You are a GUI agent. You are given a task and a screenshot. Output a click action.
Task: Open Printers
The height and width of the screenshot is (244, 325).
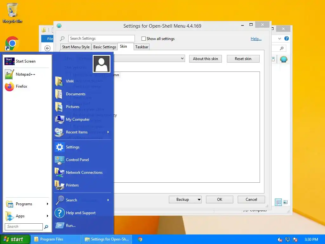tap(83, 185)
